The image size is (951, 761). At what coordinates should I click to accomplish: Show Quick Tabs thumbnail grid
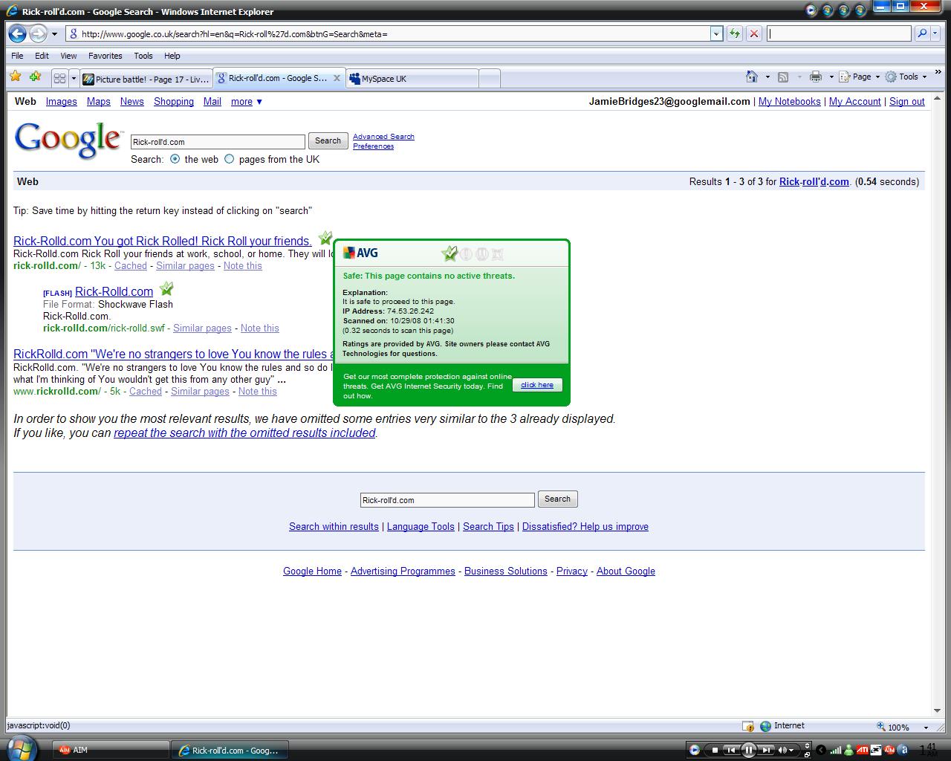click(x=60, y=78)
